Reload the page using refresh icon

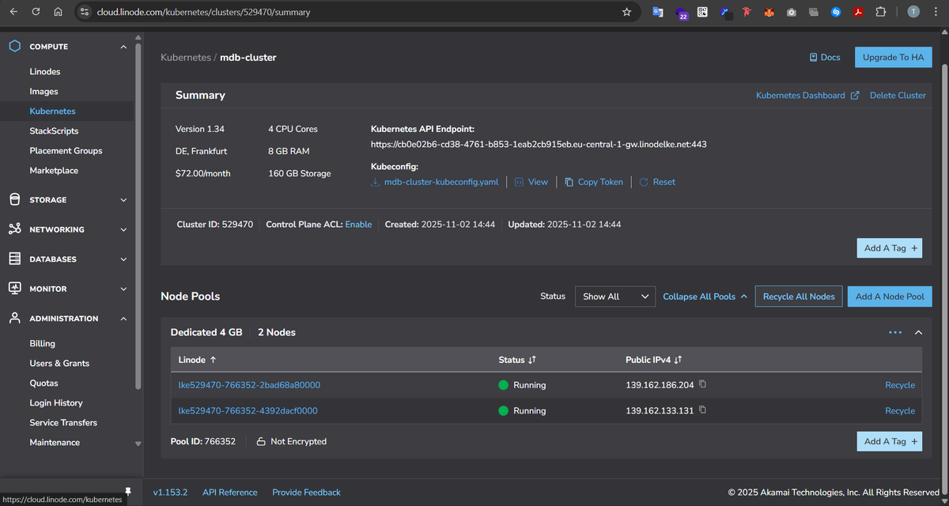pyautogui.click(x=36, y=12)
